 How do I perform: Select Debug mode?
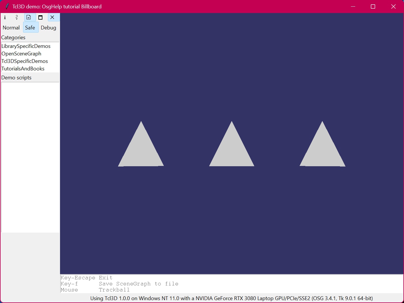click(48, 28)
